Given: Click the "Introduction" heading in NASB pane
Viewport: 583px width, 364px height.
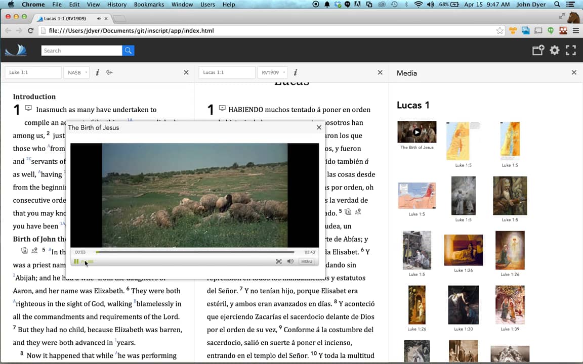Looking at the screenshot, I should 34,97.
